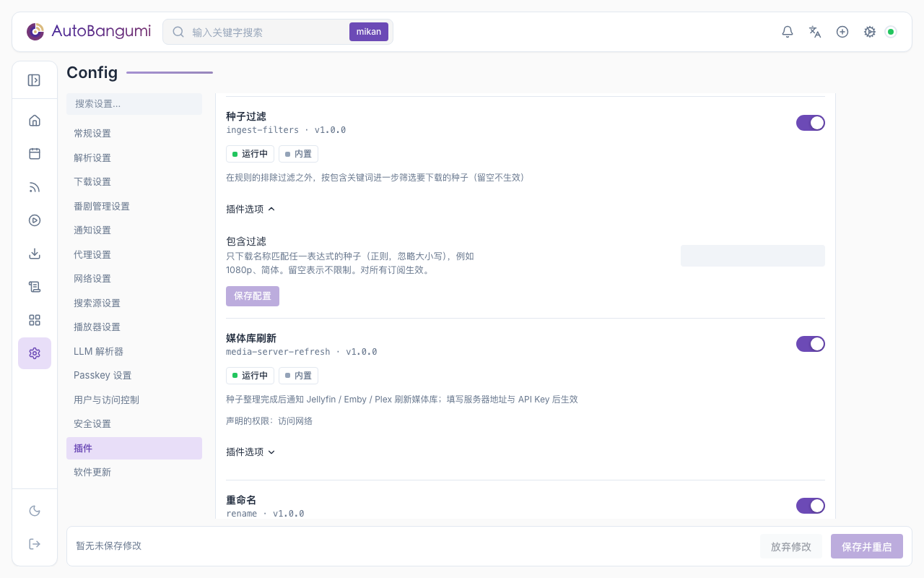Open the notifications bell

click(x=788, y=32)
